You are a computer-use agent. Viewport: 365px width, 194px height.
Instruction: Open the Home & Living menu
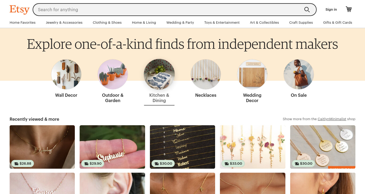click(x=144, y=23)
